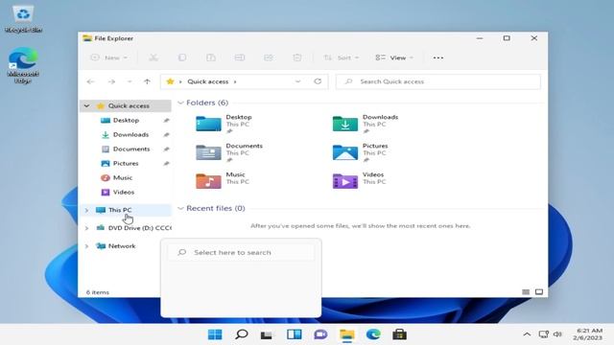Click the Rename icon in toolbar
Image resolution: width=614 pixels, height=345 pixels.
[x=240, y=57]
